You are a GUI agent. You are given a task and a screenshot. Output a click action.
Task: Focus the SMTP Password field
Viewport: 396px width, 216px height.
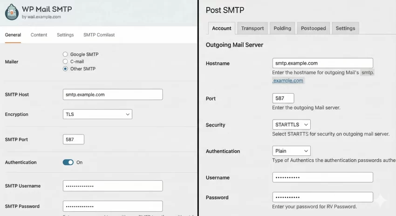tap(113, 206)
